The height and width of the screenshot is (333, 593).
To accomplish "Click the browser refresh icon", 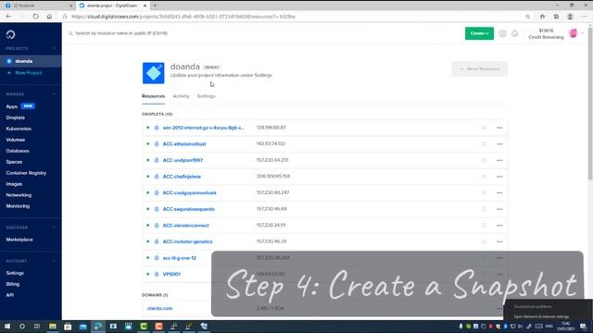I will point(35,17).
